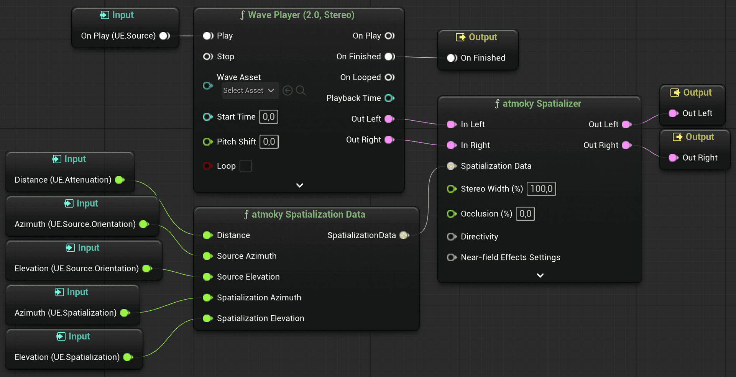Open the Select Asset dropdown
This screenshot has width=736, height=377.
tap(250, 90)
